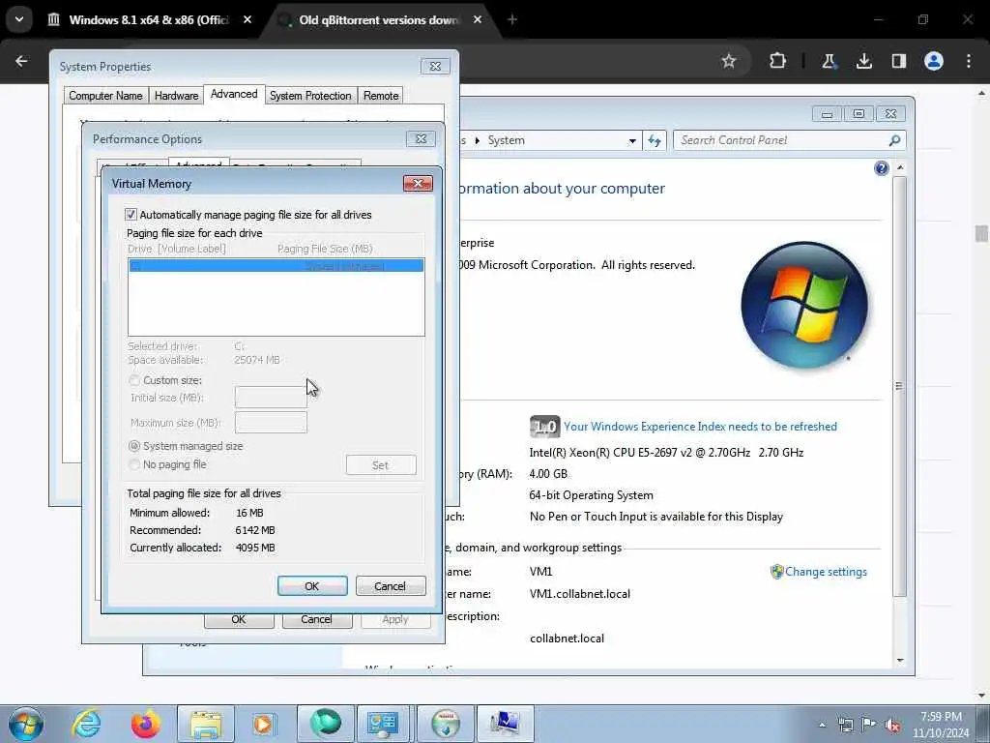Click the browser page scrollbar thumb
This screenshot has width=990, height=743.
(x=981, y=233)
